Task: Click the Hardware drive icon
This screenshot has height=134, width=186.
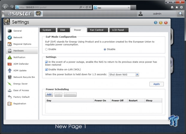Action: click(10, 51)
